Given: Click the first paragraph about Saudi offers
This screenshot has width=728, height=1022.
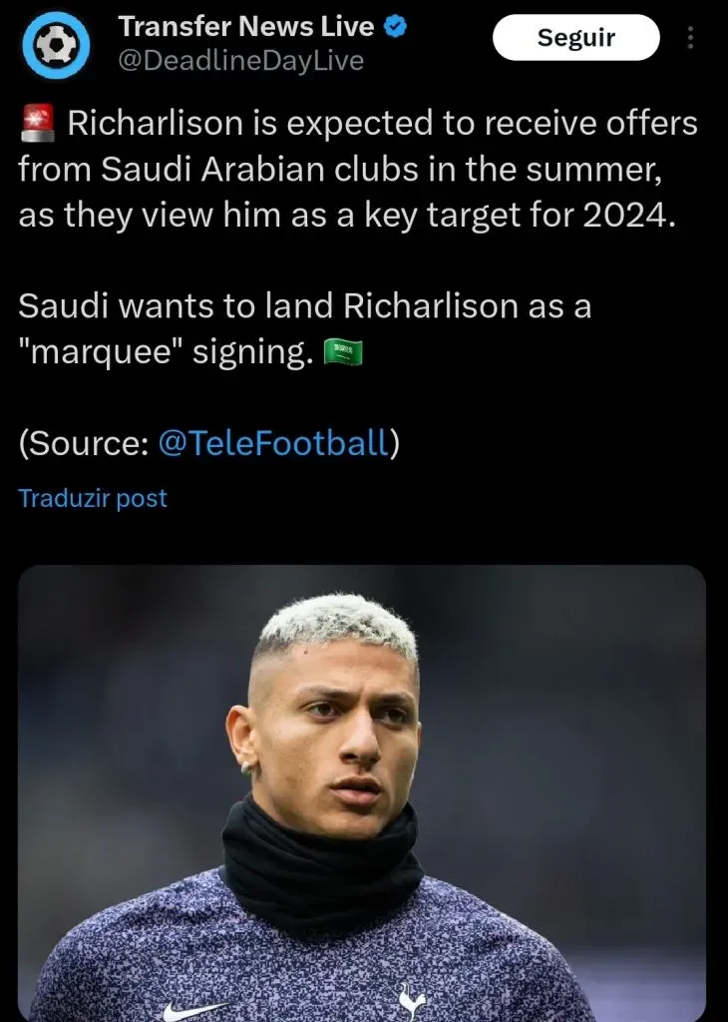Looking at the screenshot, I should (x=357, y=170).
